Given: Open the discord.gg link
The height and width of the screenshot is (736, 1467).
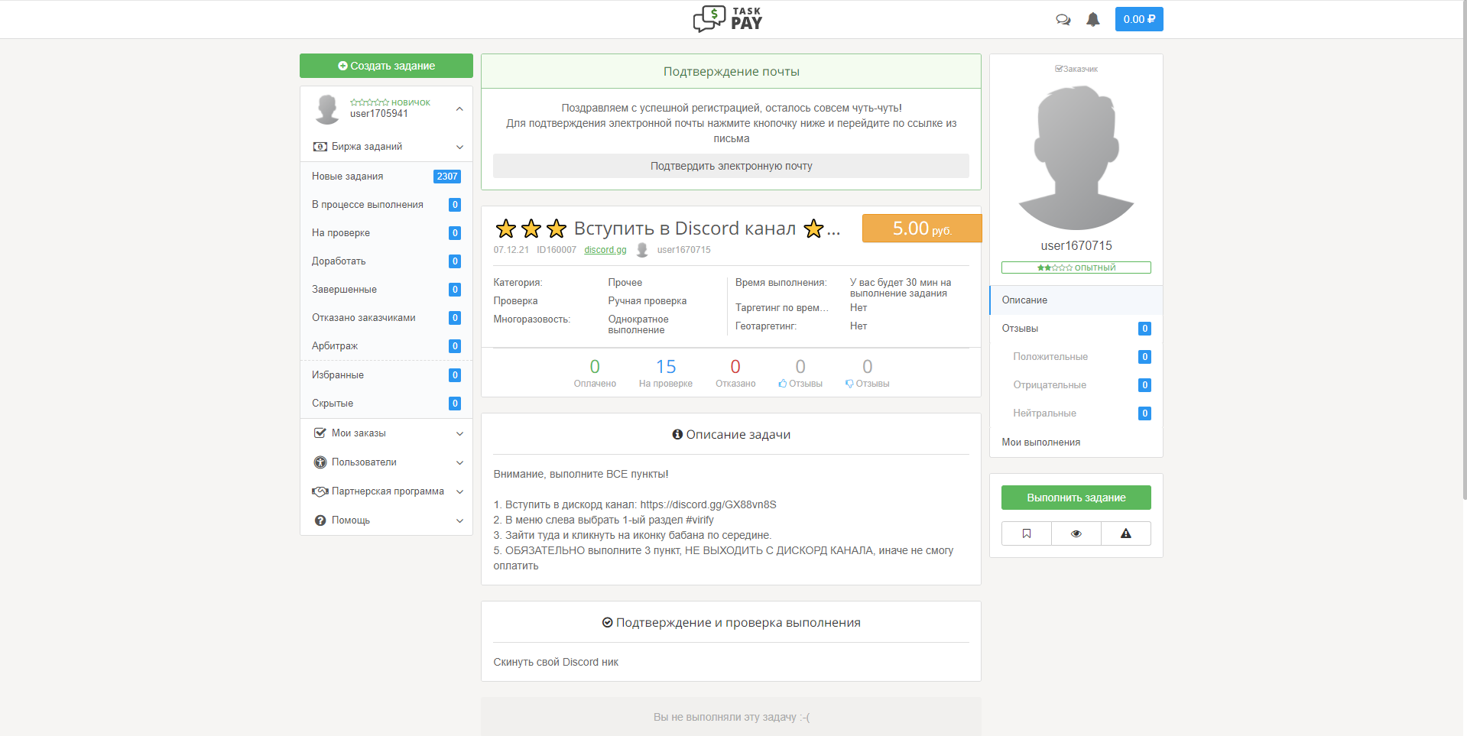Looking at the screenshot, I should [x=605, y=250].
